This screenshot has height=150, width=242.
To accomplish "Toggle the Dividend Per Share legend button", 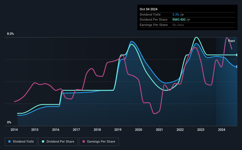I will 58,142.
